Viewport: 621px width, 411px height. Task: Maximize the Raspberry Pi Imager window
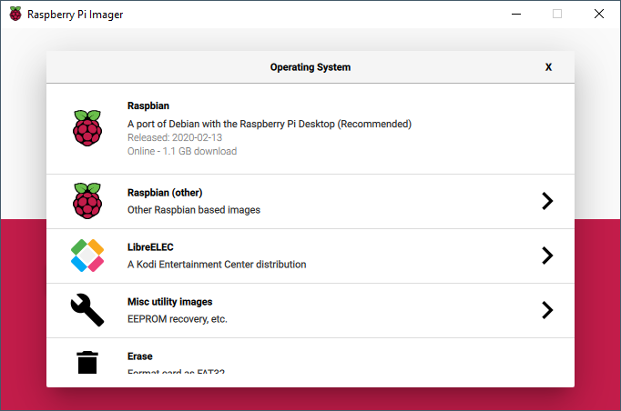pos(557,15)
